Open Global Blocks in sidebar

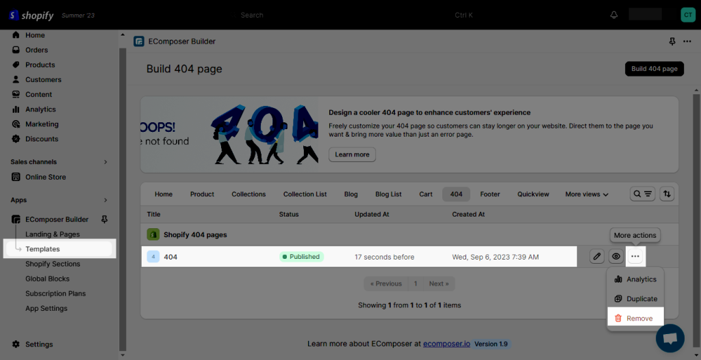[47, 279]
